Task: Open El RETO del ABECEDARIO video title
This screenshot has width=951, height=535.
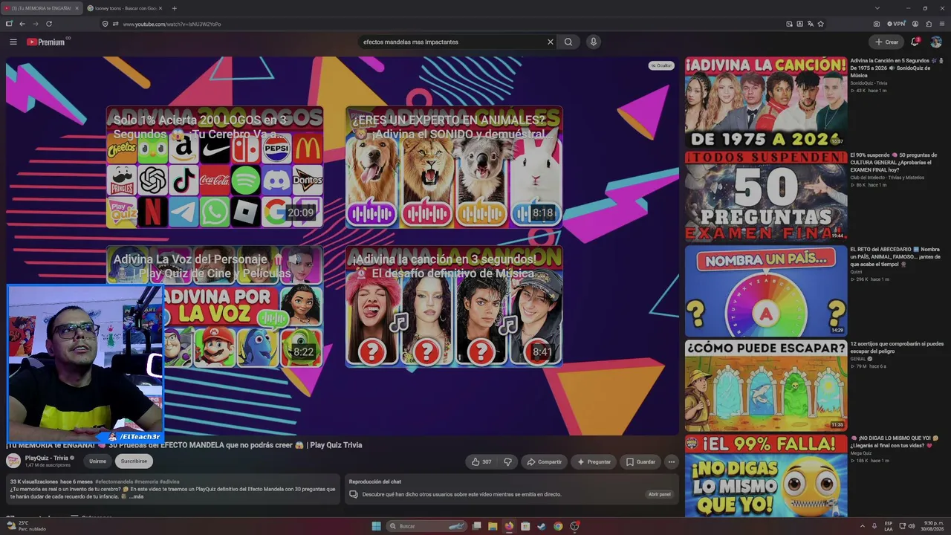Action: [x=895, y=256]
